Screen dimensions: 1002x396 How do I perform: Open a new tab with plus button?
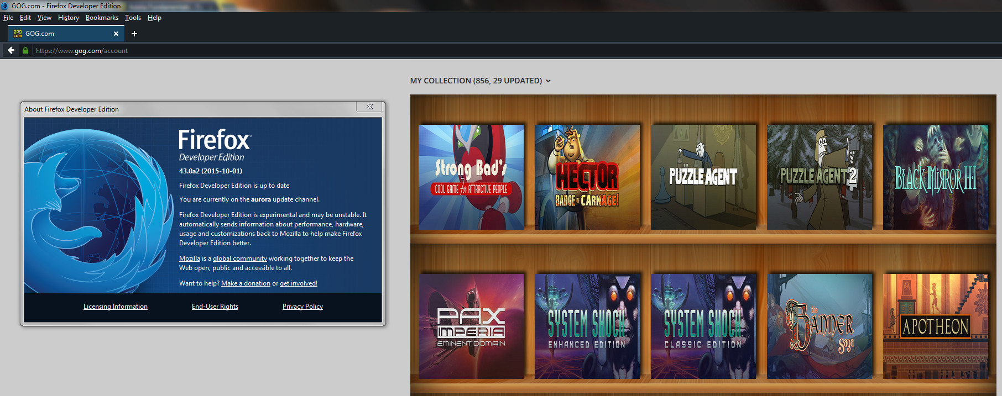coord(134,34)
